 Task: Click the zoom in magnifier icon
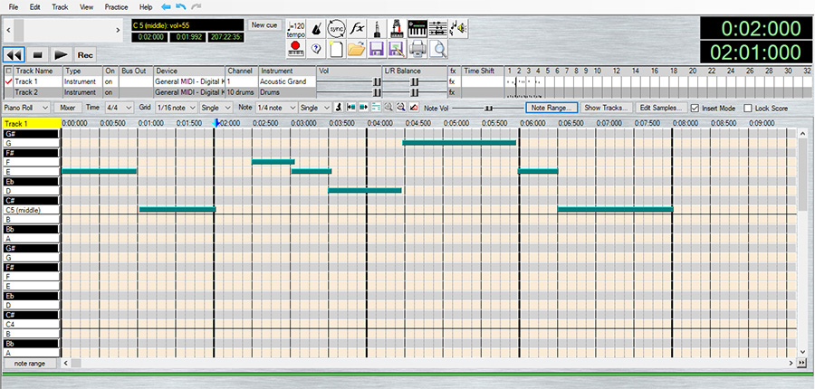(388, 108)
